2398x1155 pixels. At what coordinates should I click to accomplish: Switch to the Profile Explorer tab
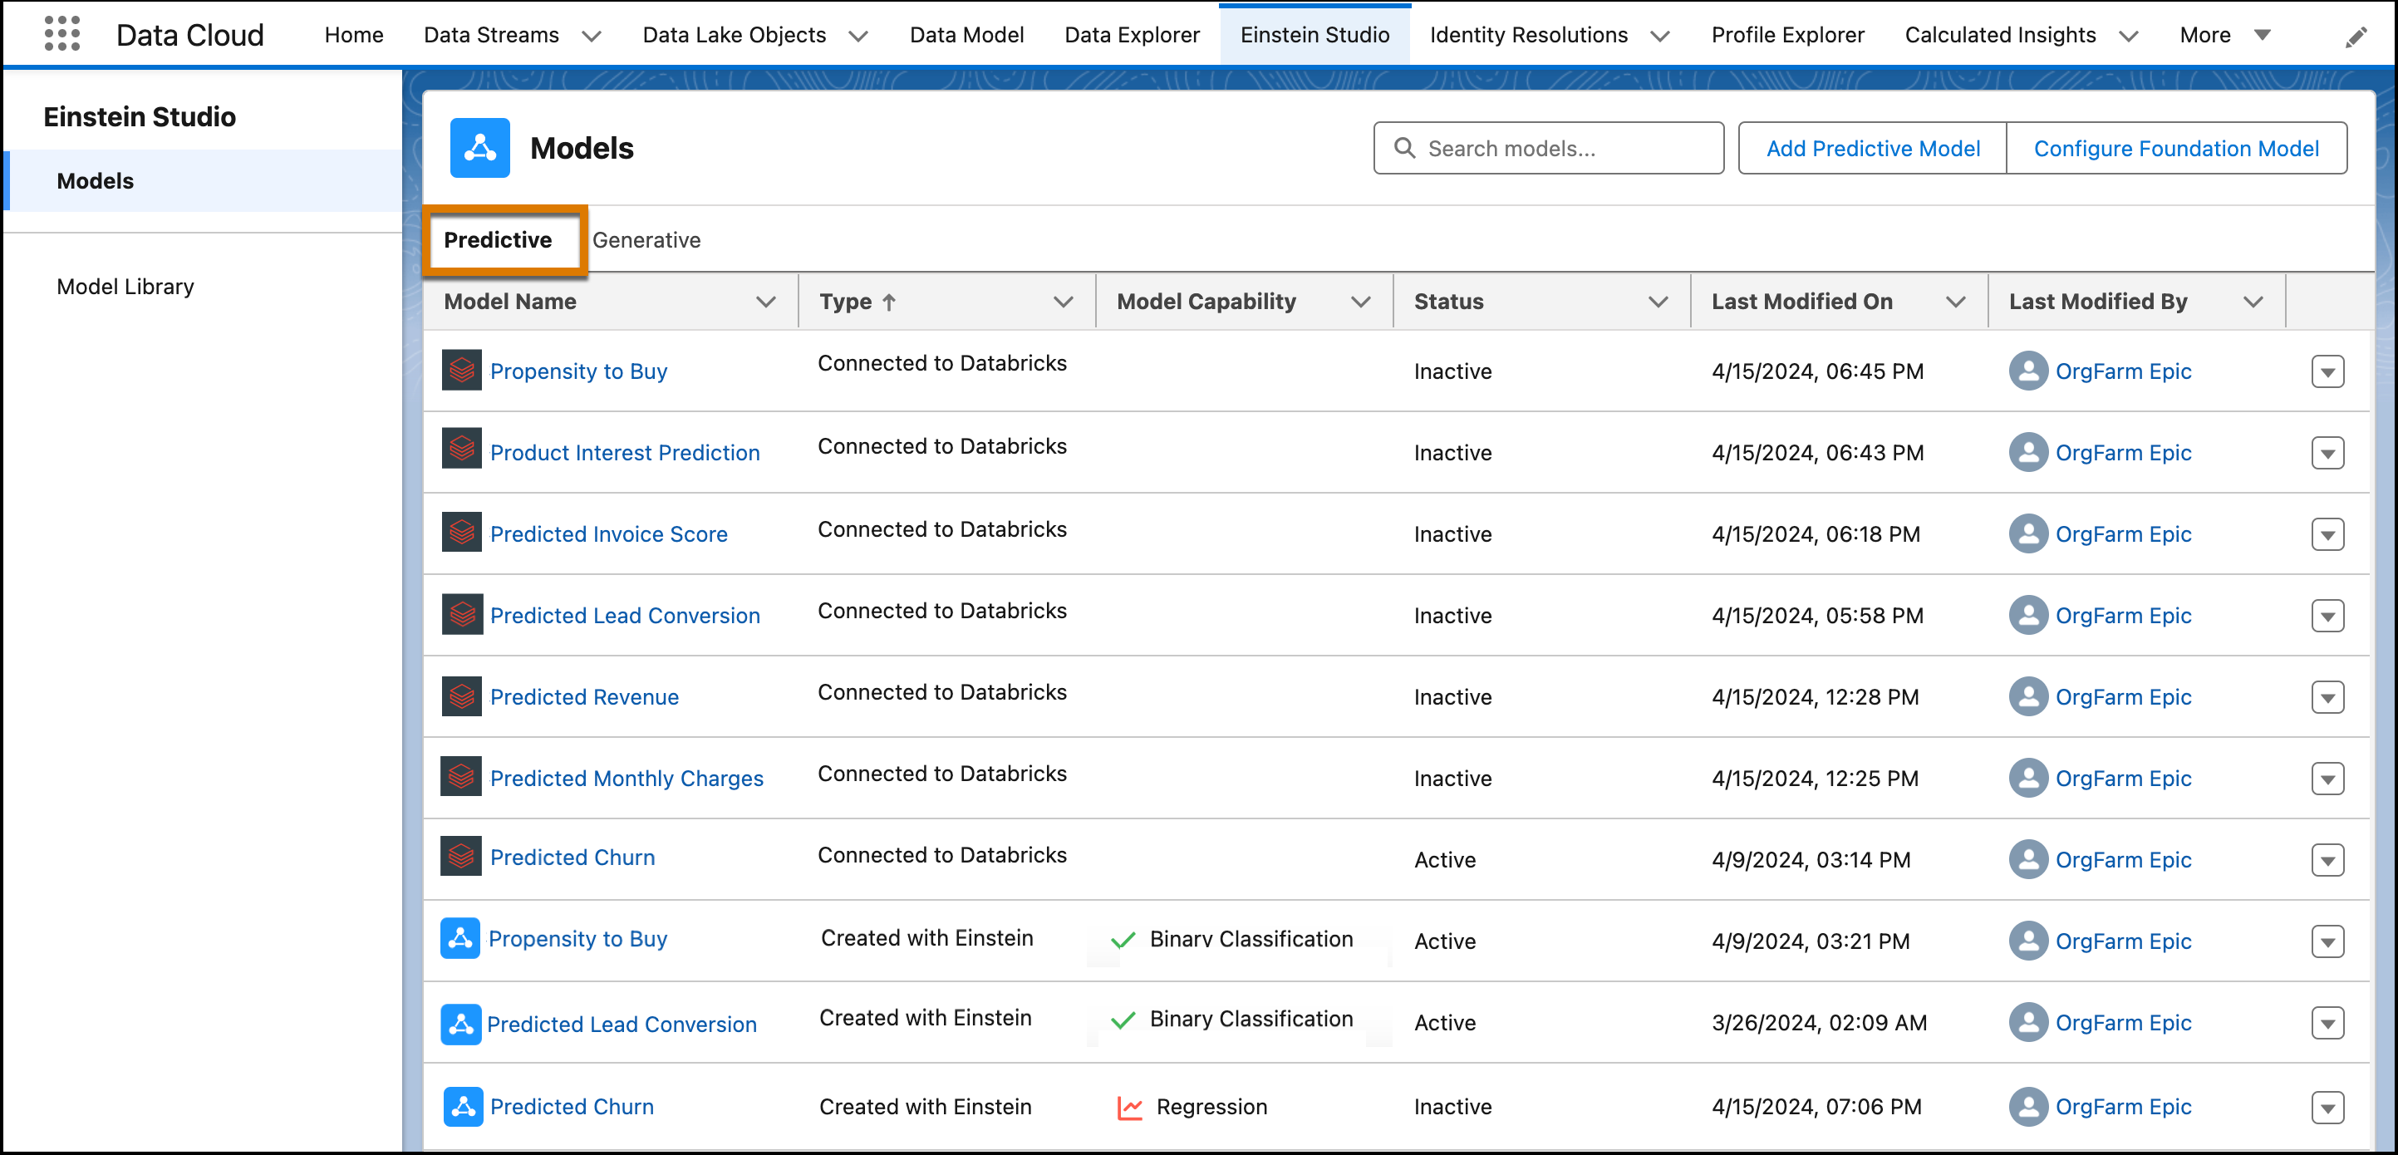(x=1787, y=36)
